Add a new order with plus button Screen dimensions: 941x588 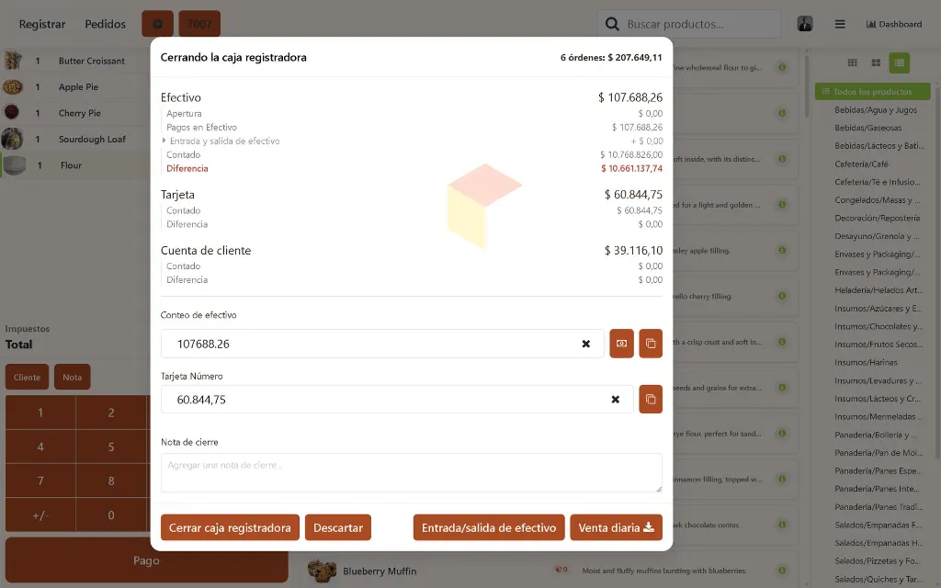point(158,24)
